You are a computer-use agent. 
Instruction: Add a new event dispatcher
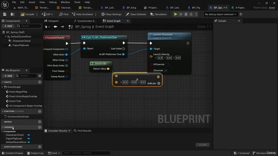point(40,147)
